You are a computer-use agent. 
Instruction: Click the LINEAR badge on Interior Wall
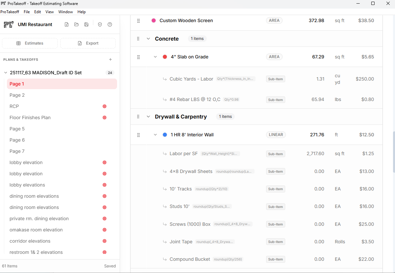[276, 135]
